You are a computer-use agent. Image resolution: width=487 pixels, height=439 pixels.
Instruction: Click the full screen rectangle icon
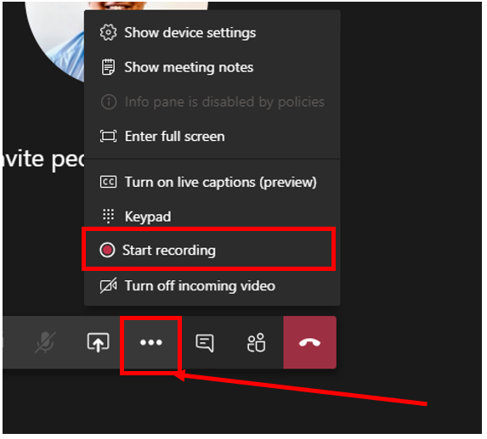pyautogui.click(x=108, y=136)
